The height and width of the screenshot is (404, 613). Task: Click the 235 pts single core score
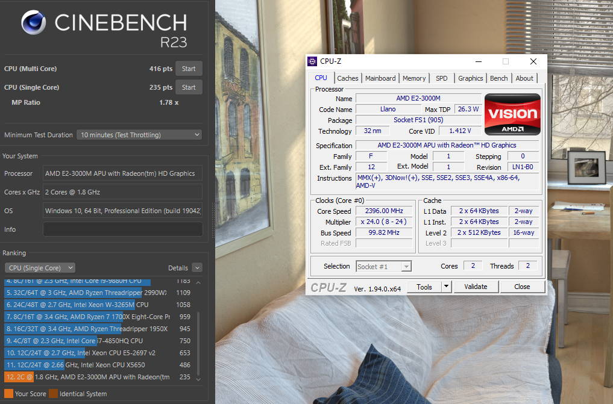coord(161,87)
